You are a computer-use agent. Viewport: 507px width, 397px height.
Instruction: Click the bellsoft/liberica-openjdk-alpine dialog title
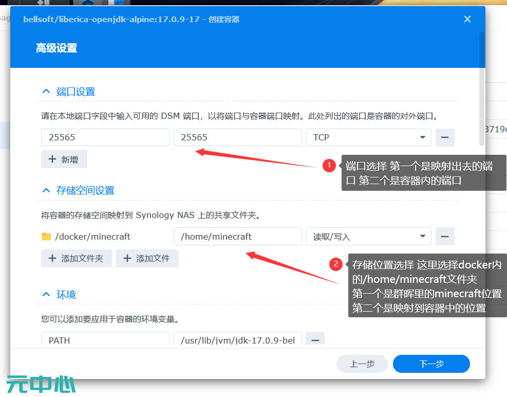pyautogui.click(x=132, y=19)
